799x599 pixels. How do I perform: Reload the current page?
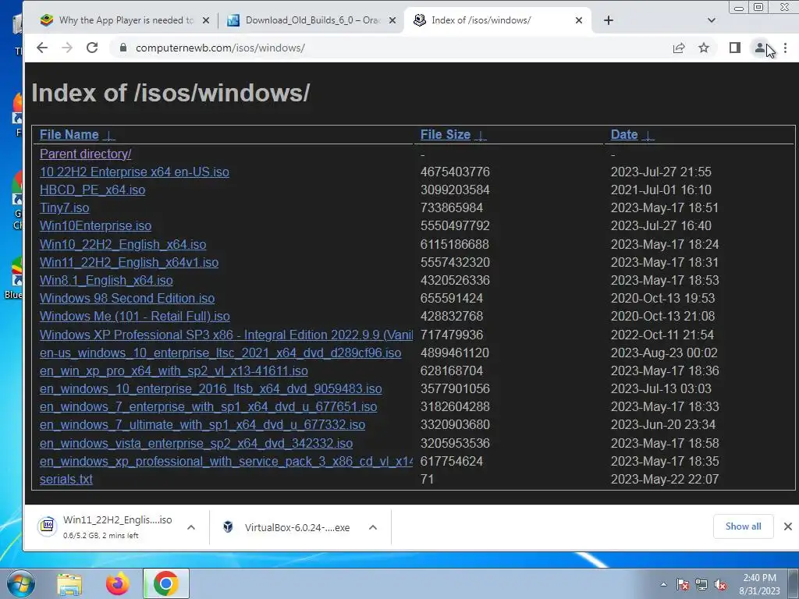[92, 48]
